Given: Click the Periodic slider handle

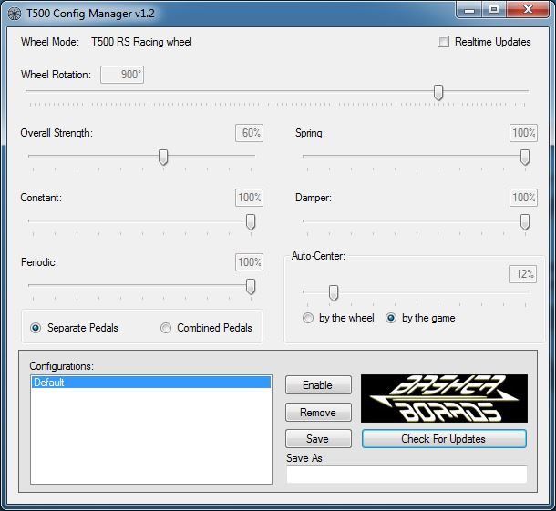Looking at the screenshot, I should [251, 287].
